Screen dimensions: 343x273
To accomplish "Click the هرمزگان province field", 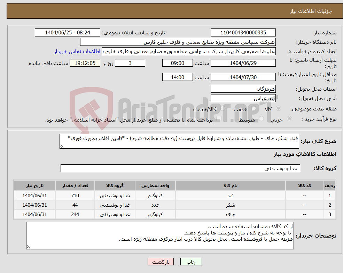I will (x=243, y=89).
